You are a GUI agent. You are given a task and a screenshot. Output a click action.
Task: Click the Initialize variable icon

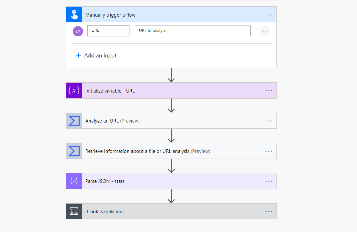[74, 90]
